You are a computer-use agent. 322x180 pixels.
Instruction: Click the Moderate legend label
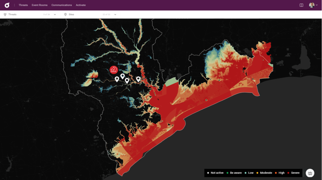pos(266,173)
